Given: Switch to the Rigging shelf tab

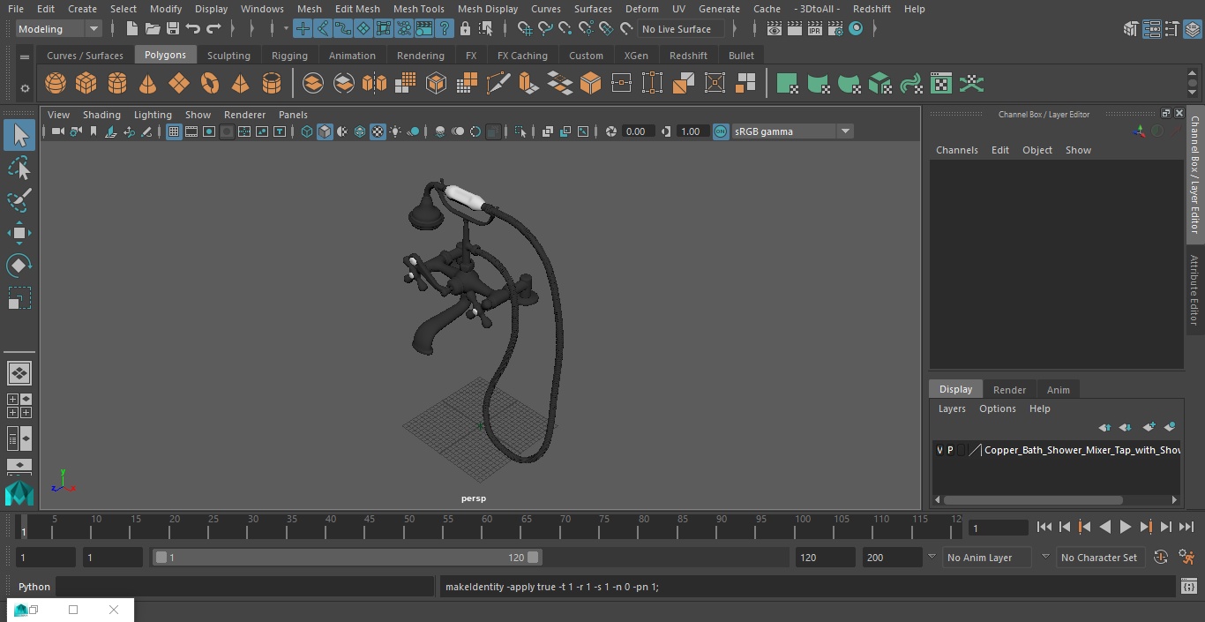Looking at the screenshot, I should (x=289, y=56).
